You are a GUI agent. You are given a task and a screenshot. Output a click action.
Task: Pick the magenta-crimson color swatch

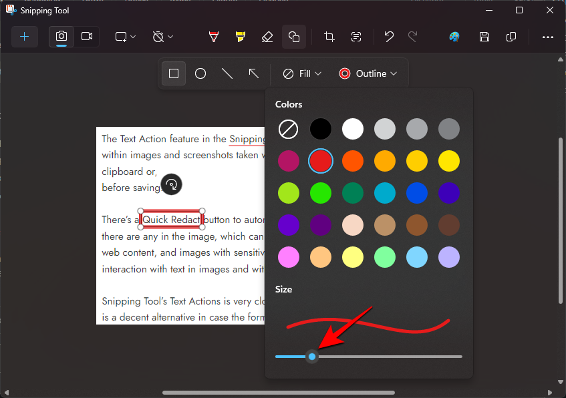(289, 161)
